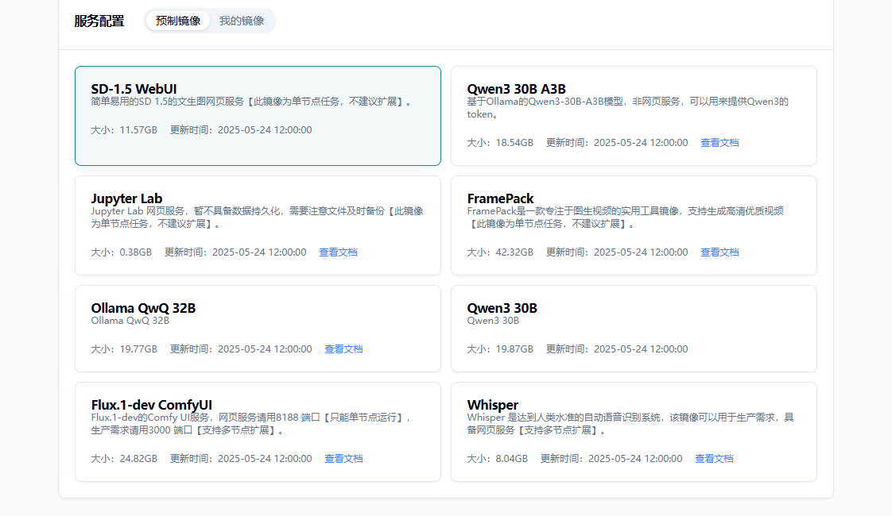Open 查看文档 link for Ollama QwQ 32B
The height and width of the screenshot is (516, 892).
343,349
